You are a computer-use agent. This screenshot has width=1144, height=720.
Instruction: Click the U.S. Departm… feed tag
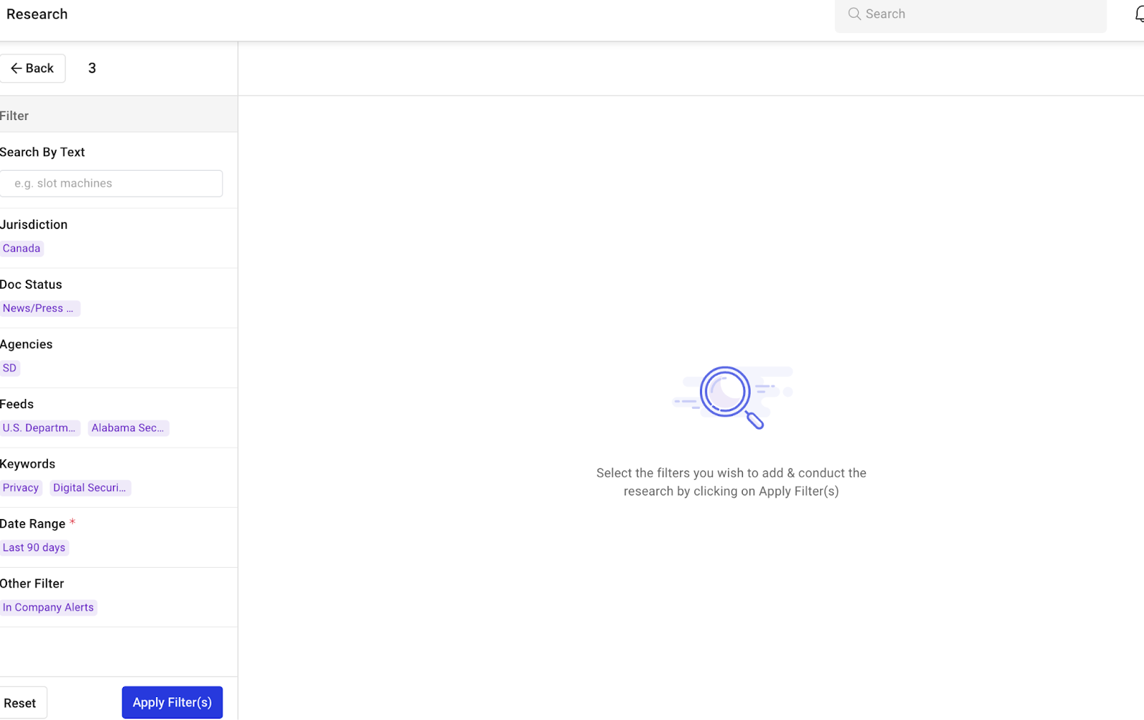39,428
